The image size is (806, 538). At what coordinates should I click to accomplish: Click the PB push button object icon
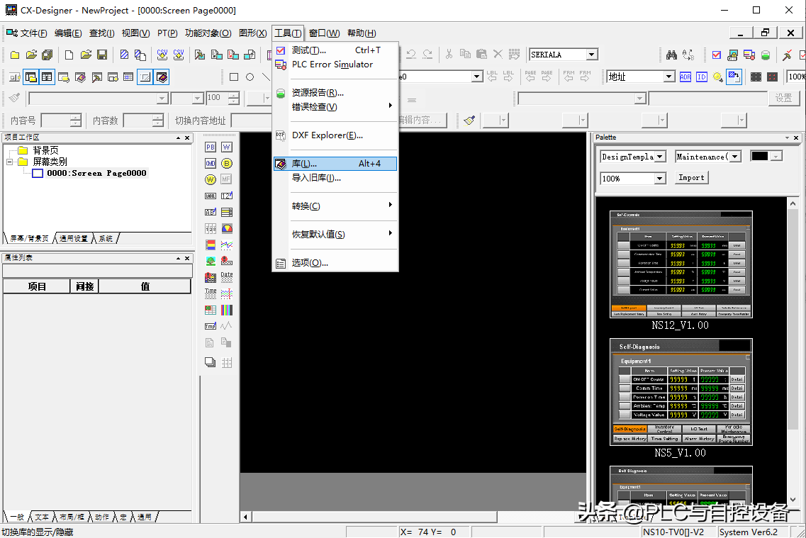[210, 147]
